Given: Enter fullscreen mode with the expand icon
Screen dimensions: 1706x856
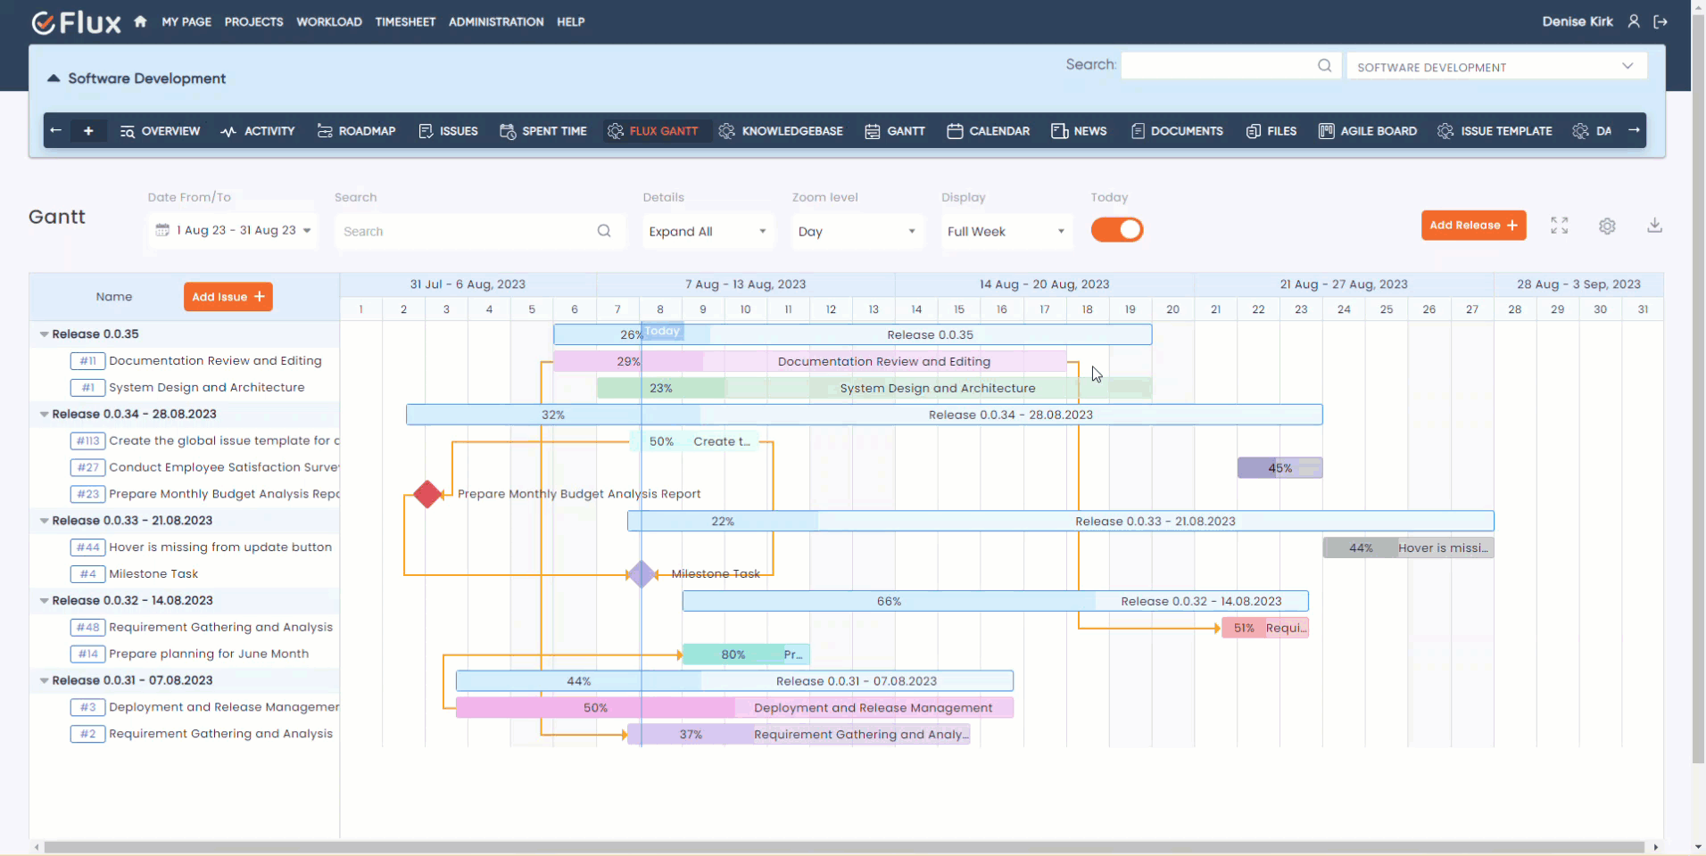Looking at the screenshot, I should tap(1559, 226).
